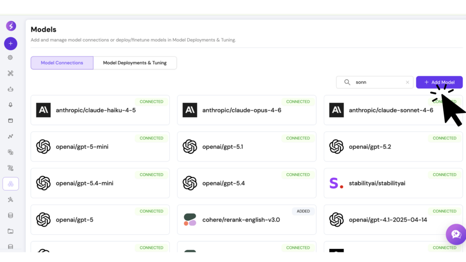This screenshot has height=262, width=466.
Task: Select openai/gpt-4.1-2025-04-14 model name
Action: (x=388, y=220)
